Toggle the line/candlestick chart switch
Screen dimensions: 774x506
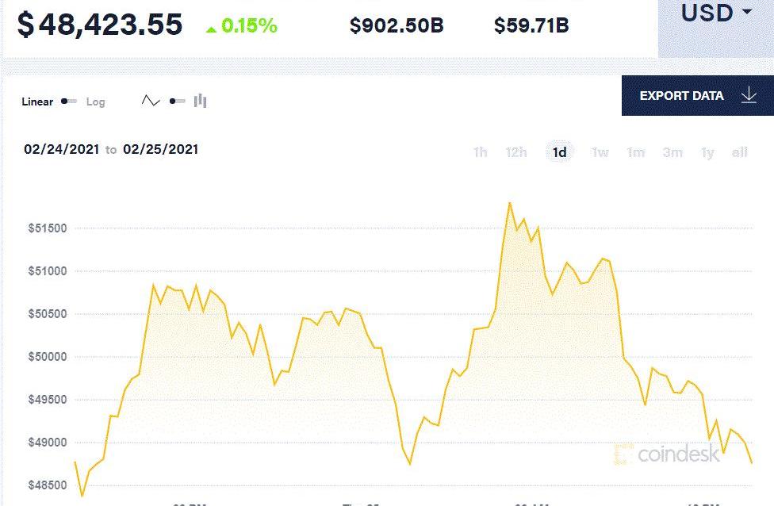point(177,101)
